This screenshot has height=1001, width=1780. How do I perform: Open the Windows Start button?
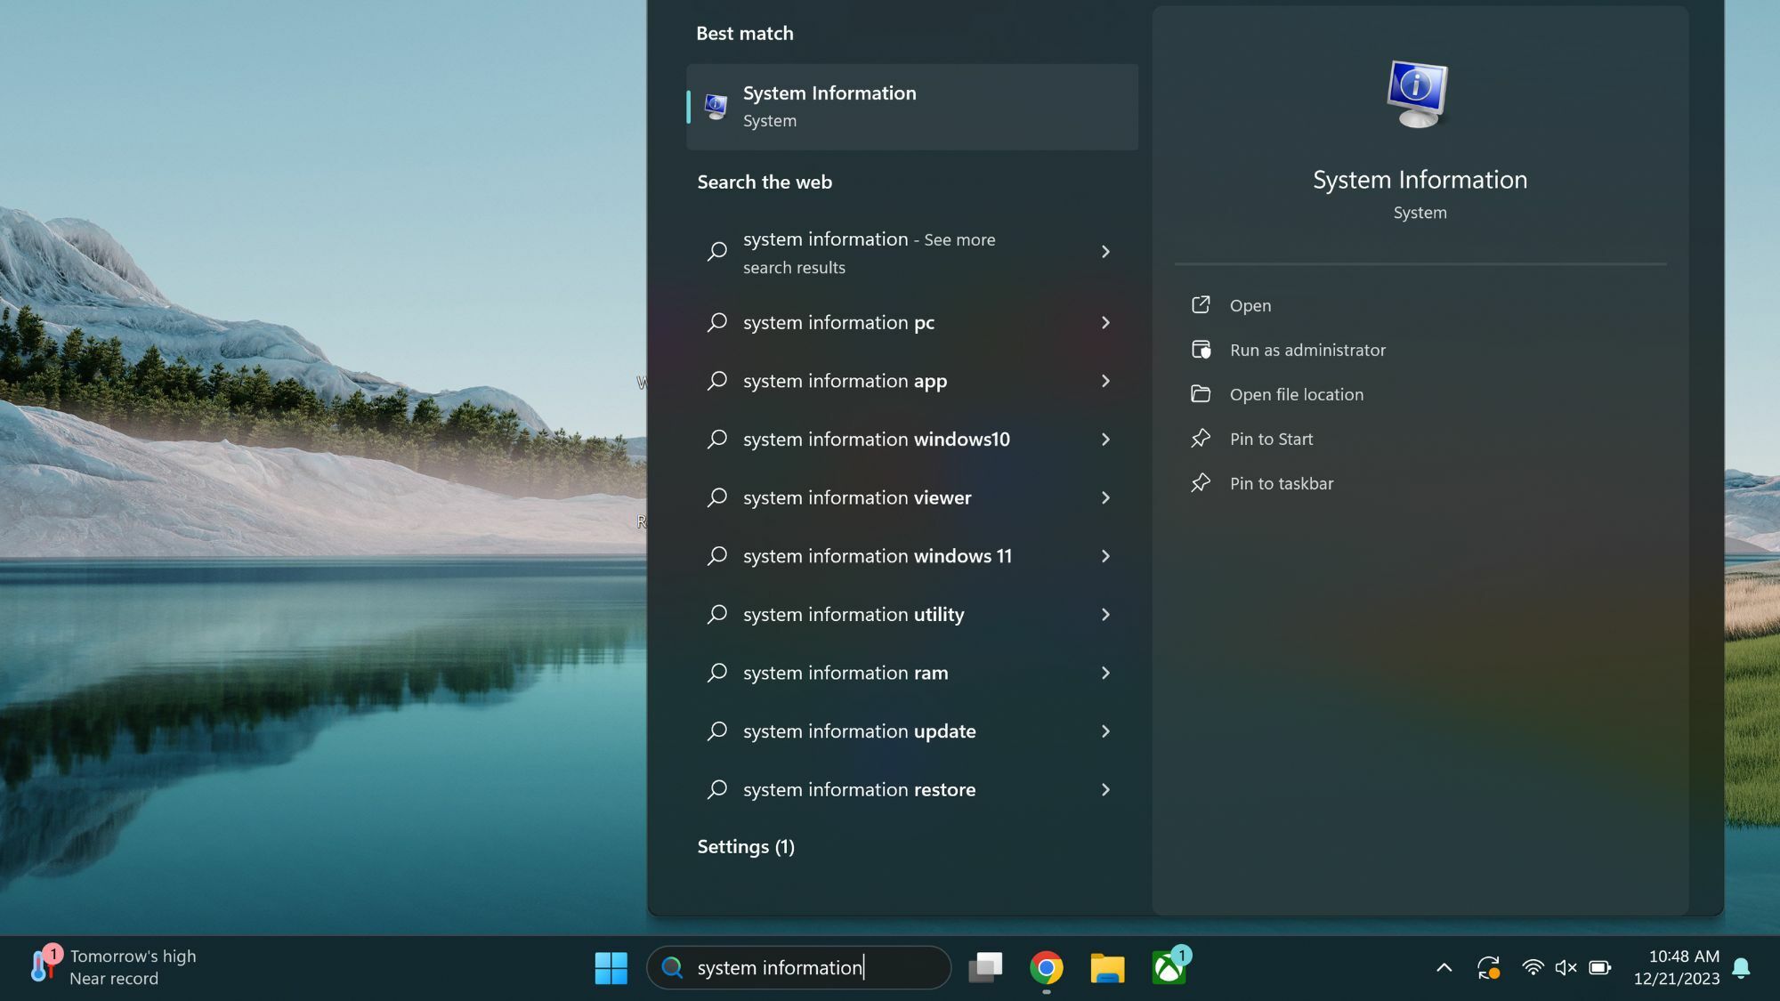click(x=611, y=967)
